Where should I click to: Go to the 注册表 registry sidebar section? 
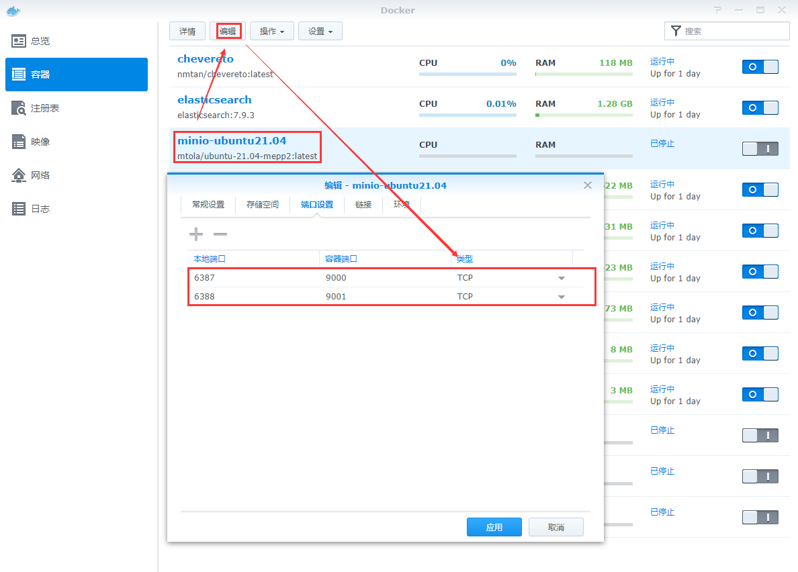pos(77,108)
